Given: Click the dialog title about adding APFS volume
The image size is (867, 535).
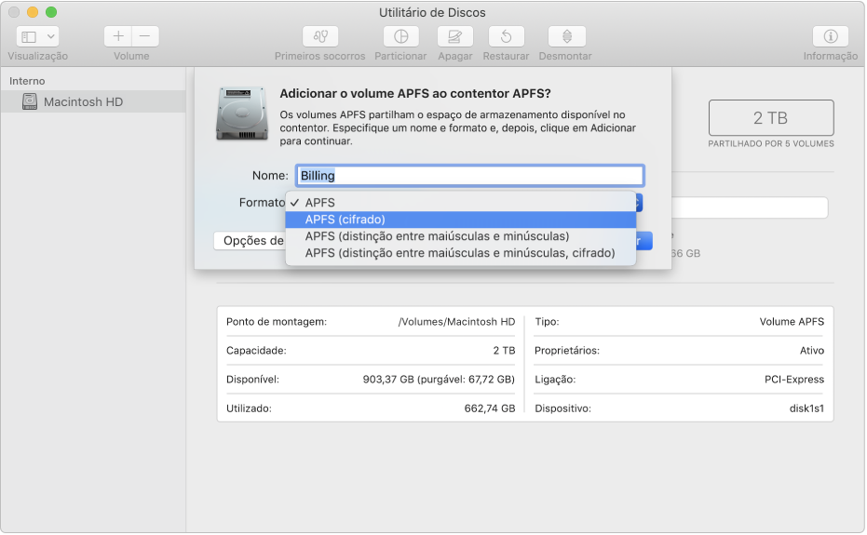Looking at the screenshot, I should pos(414,93).
